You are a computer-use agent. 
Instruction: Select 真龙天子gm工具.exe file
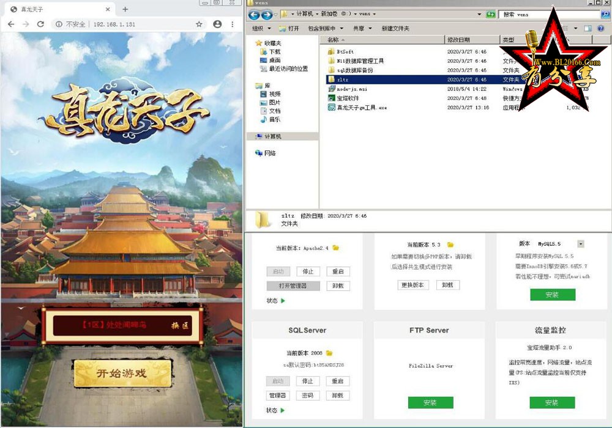coord(357,108)
